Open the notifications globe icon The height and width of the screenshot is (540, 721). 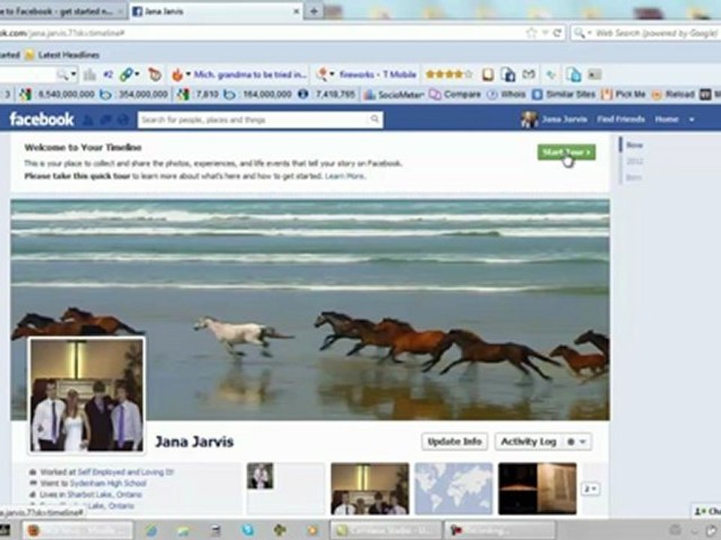pos(122,120)
